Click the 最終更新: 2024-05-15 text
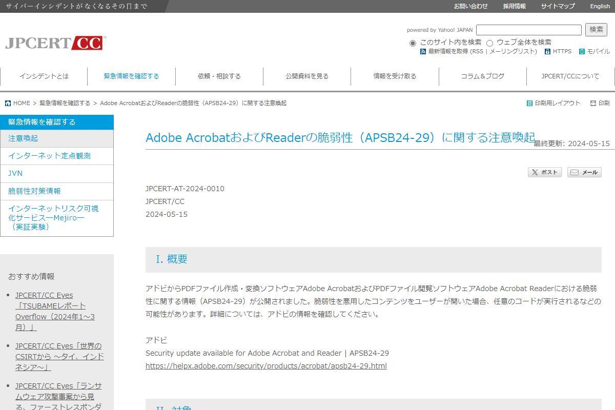The width and height of the screenshot is (615, 410). pos(572,143)
